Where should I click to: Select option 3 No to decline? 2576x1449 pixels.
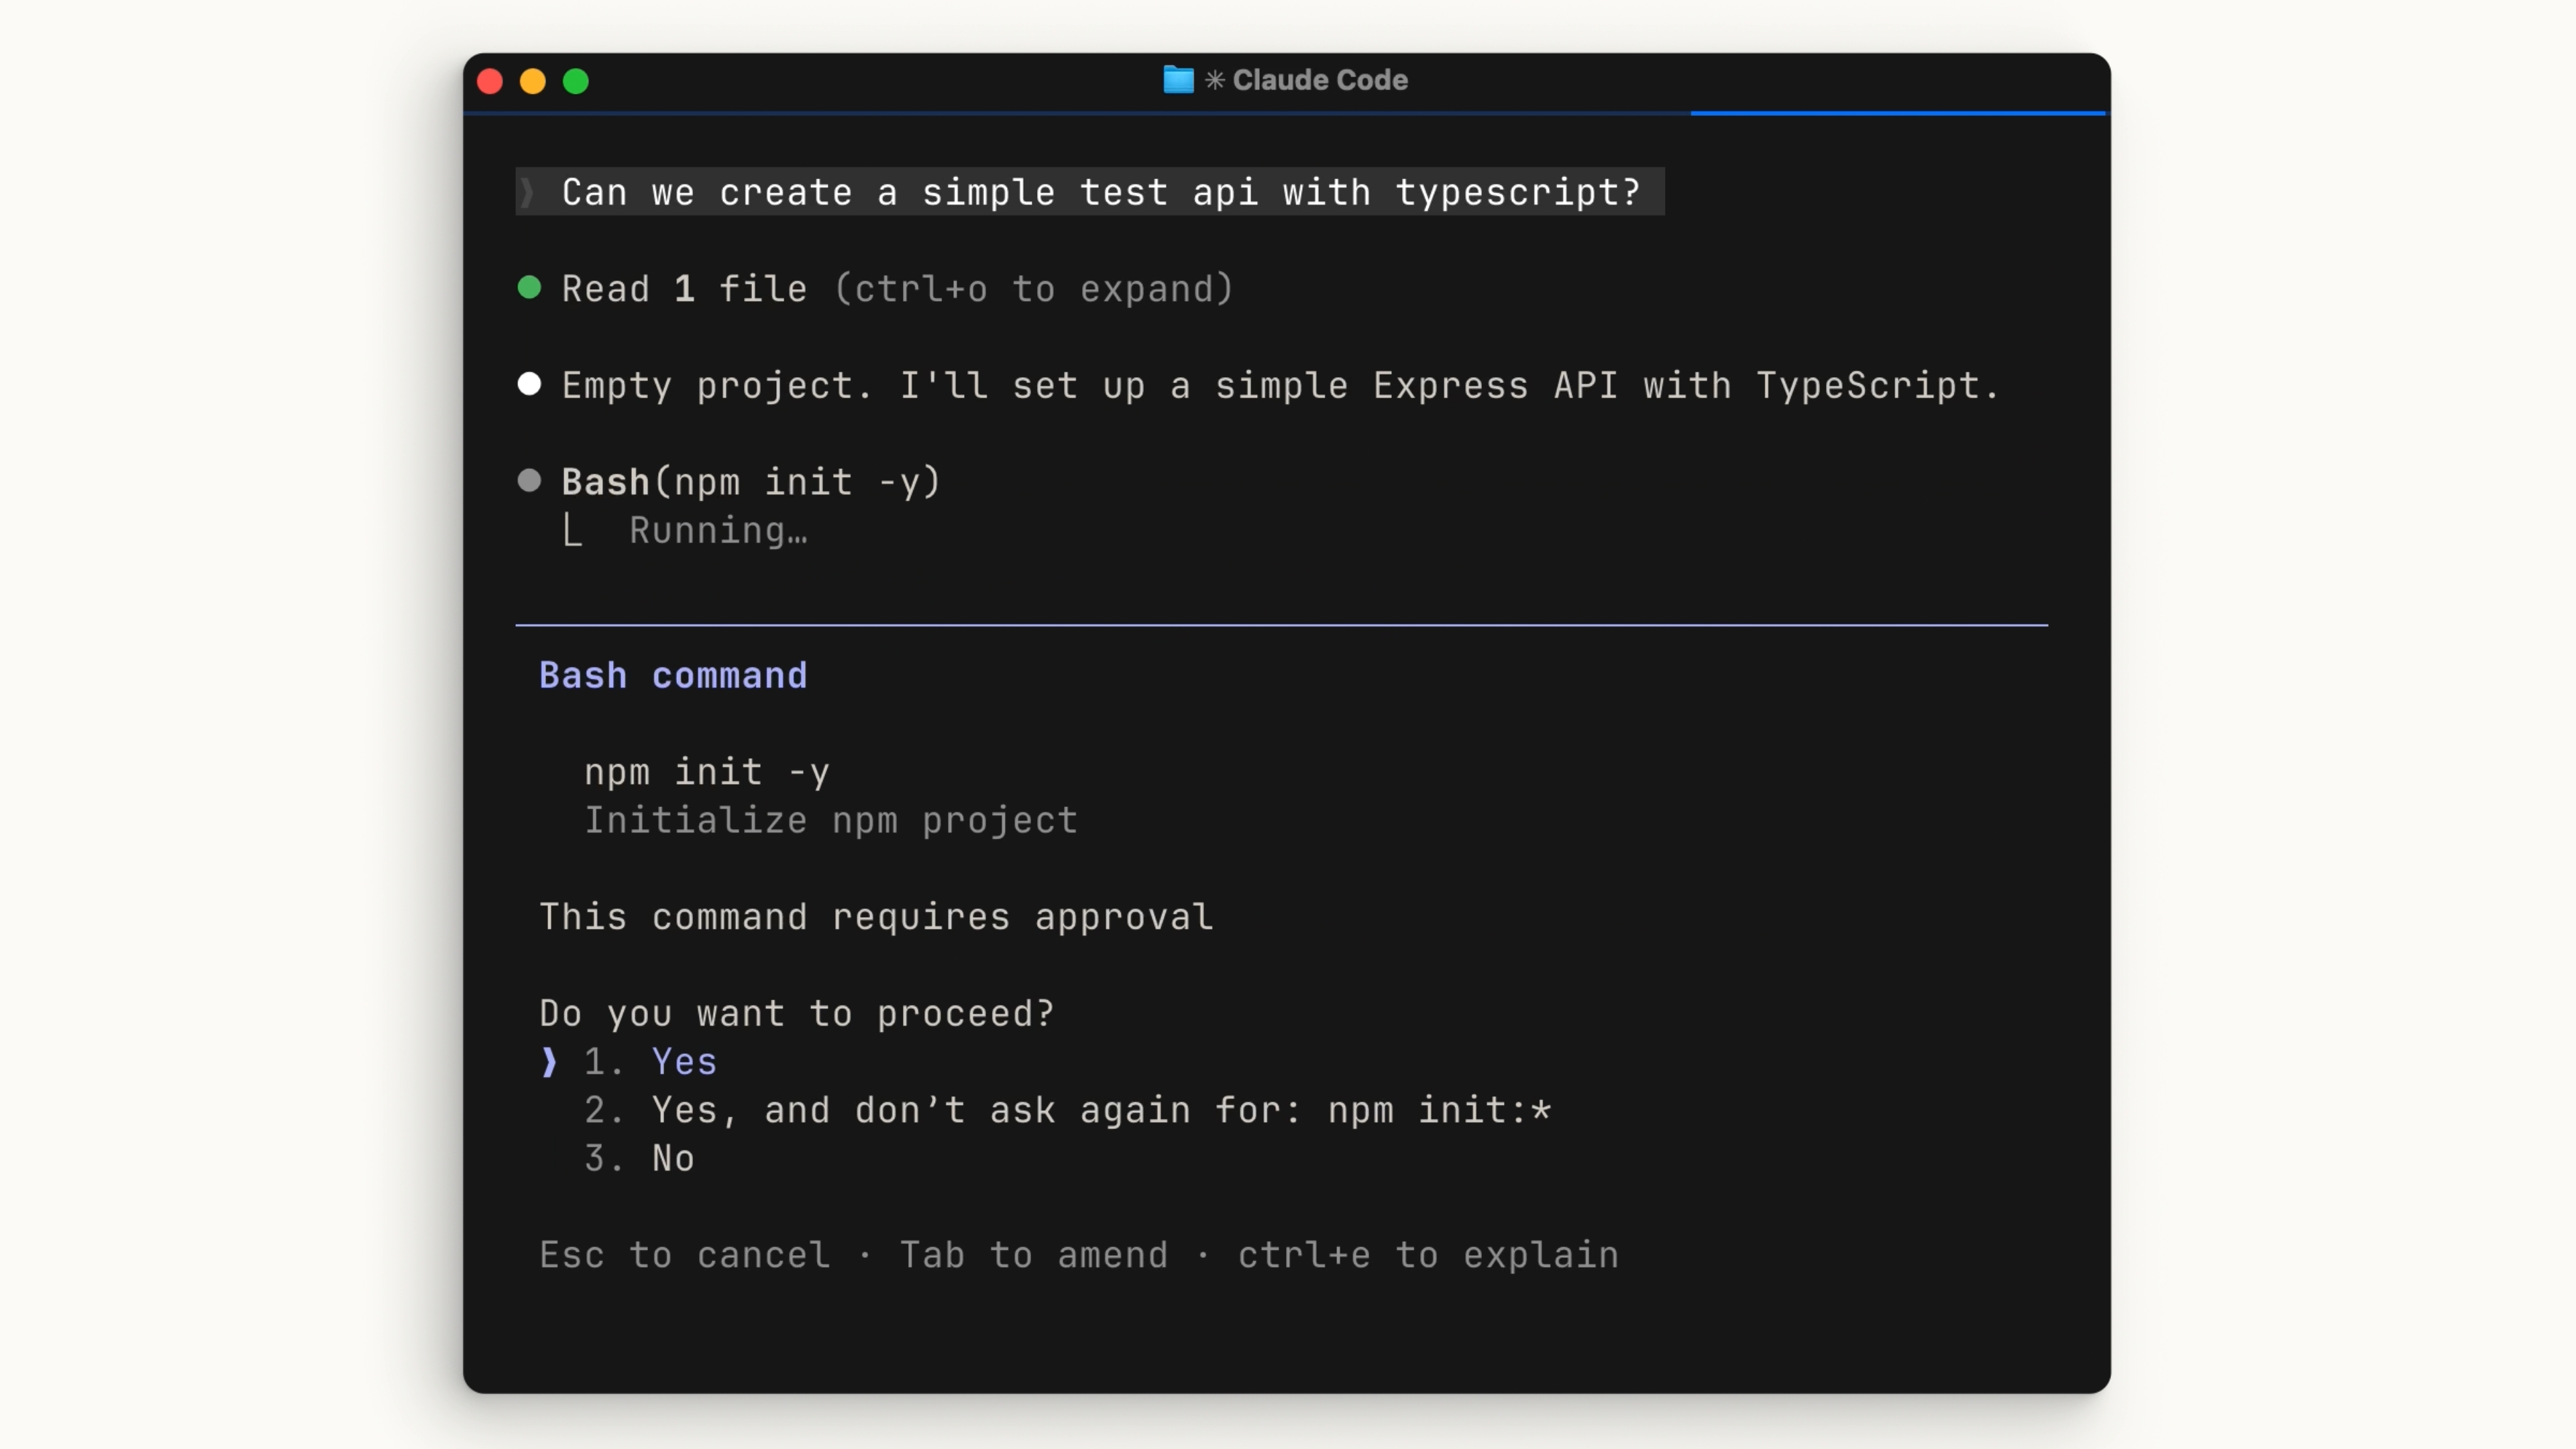click(x=672, y=1158)
